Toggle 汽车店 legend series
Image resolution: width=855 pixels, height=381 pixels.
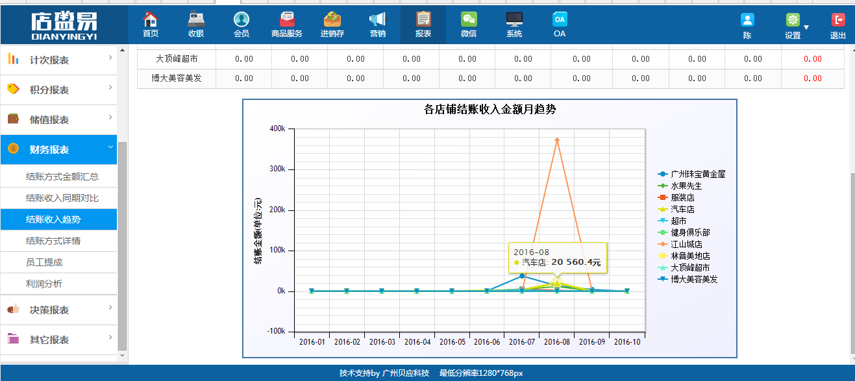point(675,209)
